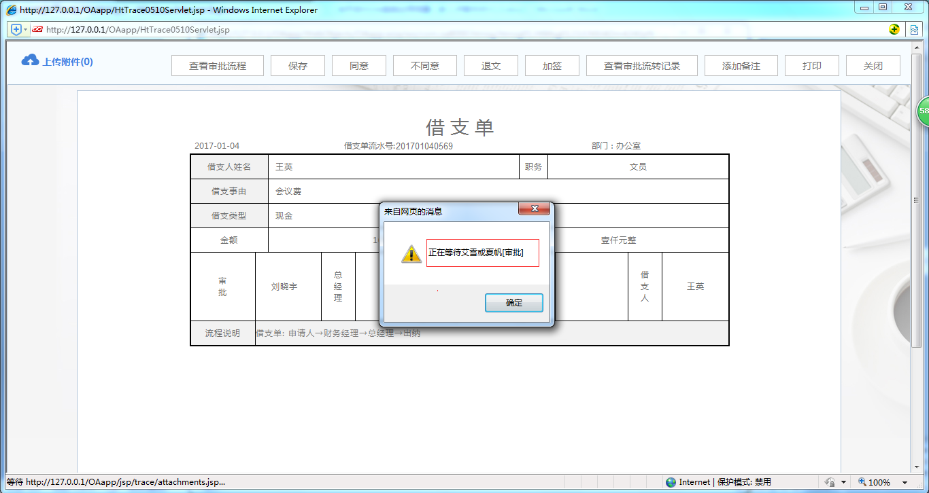Viewport: 929px width, 493px height.
Task: Click the 流程说明 label cell
Action: (x=222, y=333)
